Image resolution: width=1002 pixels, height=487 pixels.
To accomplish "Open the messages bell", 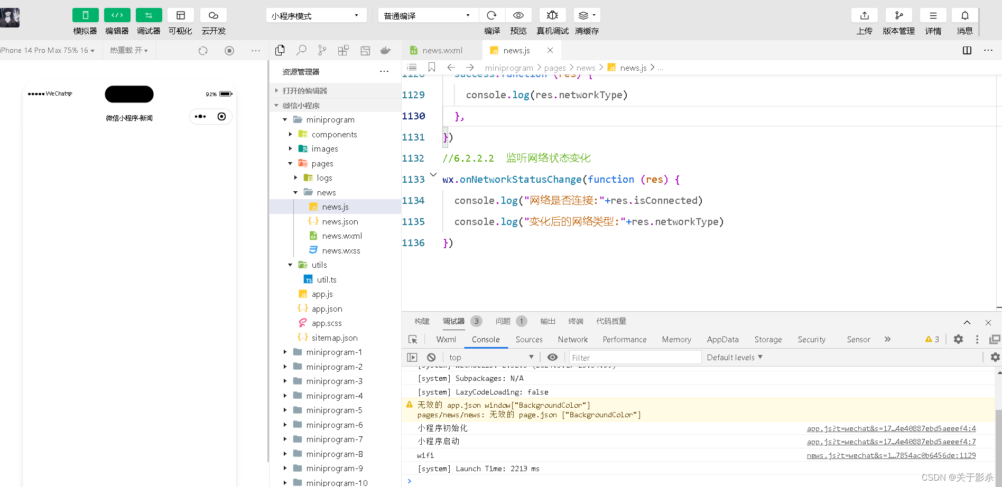I will click(965, 15).
